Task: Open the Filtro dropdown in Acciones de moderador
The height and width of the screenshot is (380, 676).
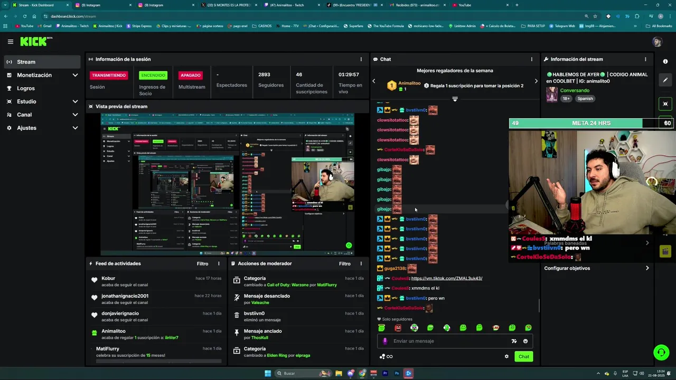Action: click(x=345, y=263)
